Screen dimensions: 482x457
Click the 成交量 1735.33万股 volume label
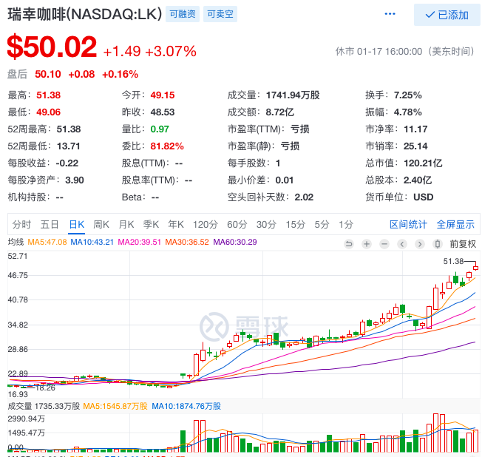click(x=44, y=406)
